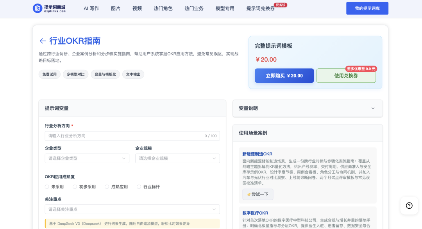
Task: Open the AI 写作 menu
Action: tap(91, 9)
